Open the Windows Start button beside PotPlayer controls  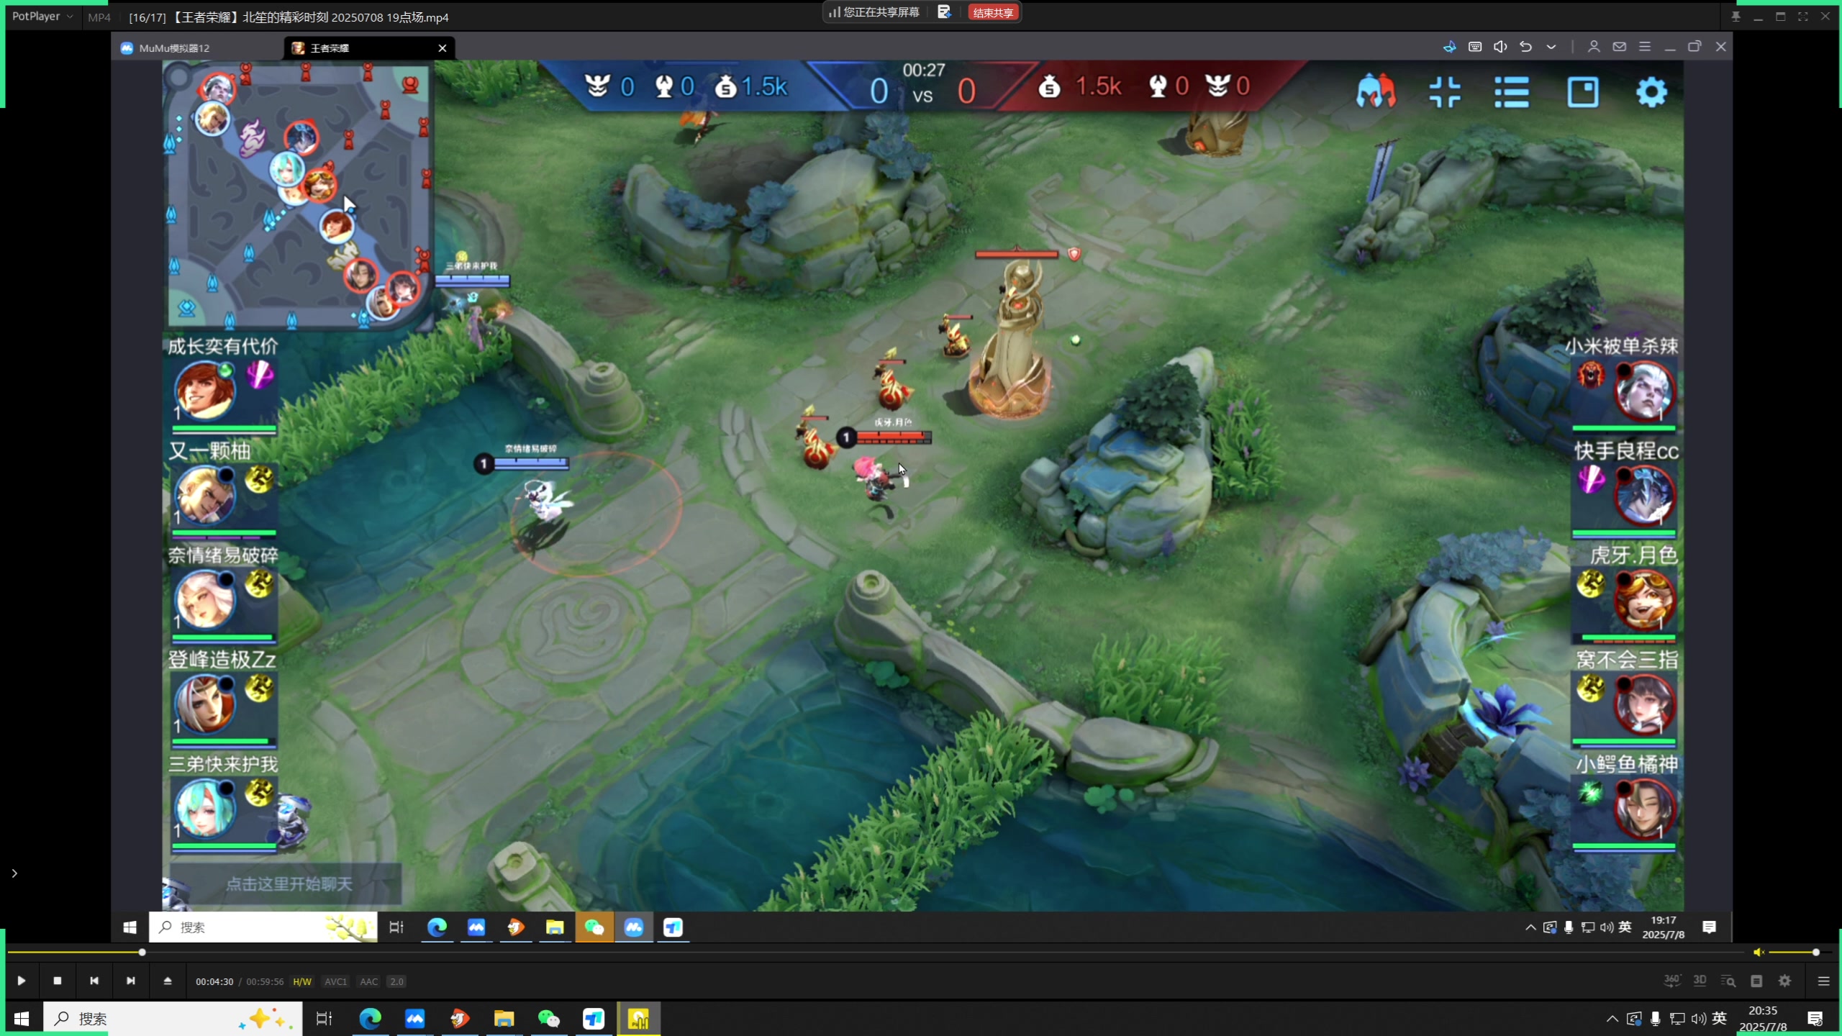22,1019
